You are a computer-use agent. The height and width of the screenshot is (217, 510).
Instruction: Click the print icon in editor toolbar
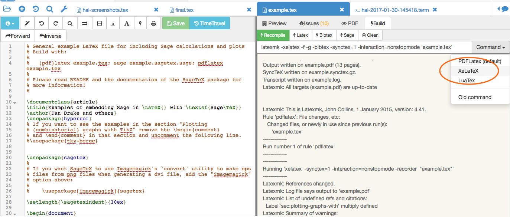153,23
